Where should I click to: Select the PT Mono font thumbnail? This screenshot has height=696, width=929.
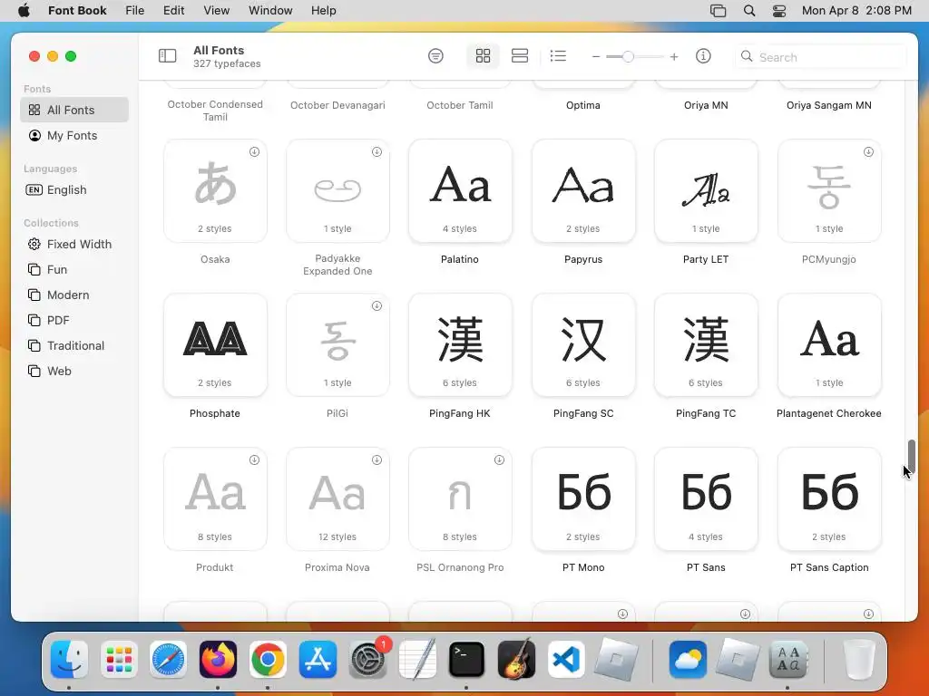tap(583, 499)
